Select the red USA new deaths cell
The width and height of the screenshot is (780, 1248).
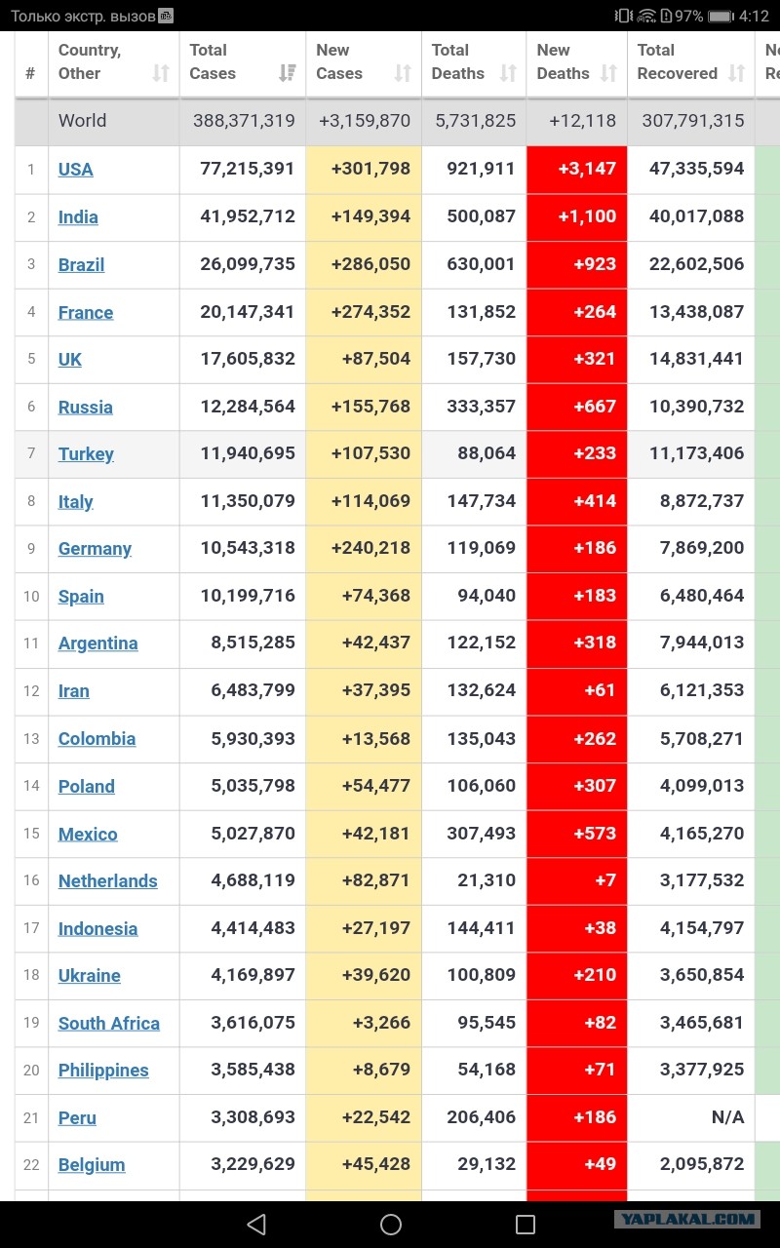tap(577, 170)
